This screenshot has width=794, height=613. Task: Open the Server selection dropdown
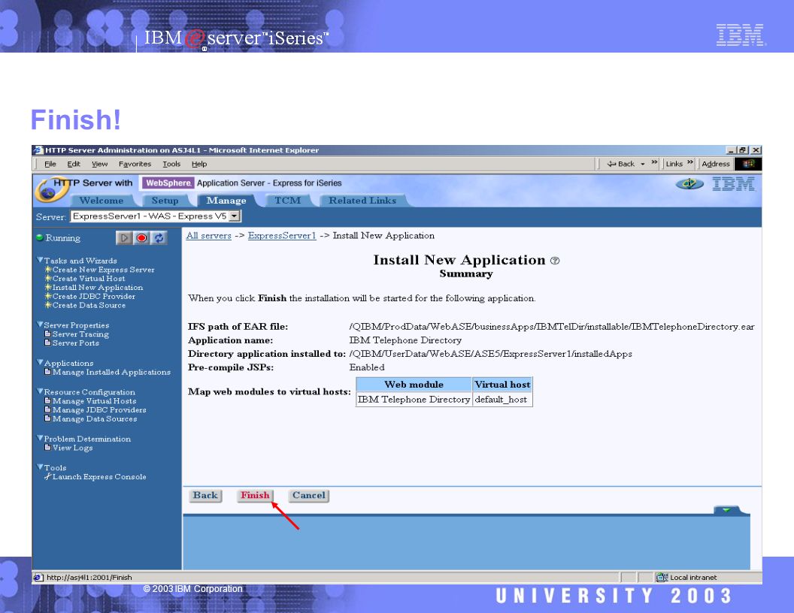(x=234, y=216)
